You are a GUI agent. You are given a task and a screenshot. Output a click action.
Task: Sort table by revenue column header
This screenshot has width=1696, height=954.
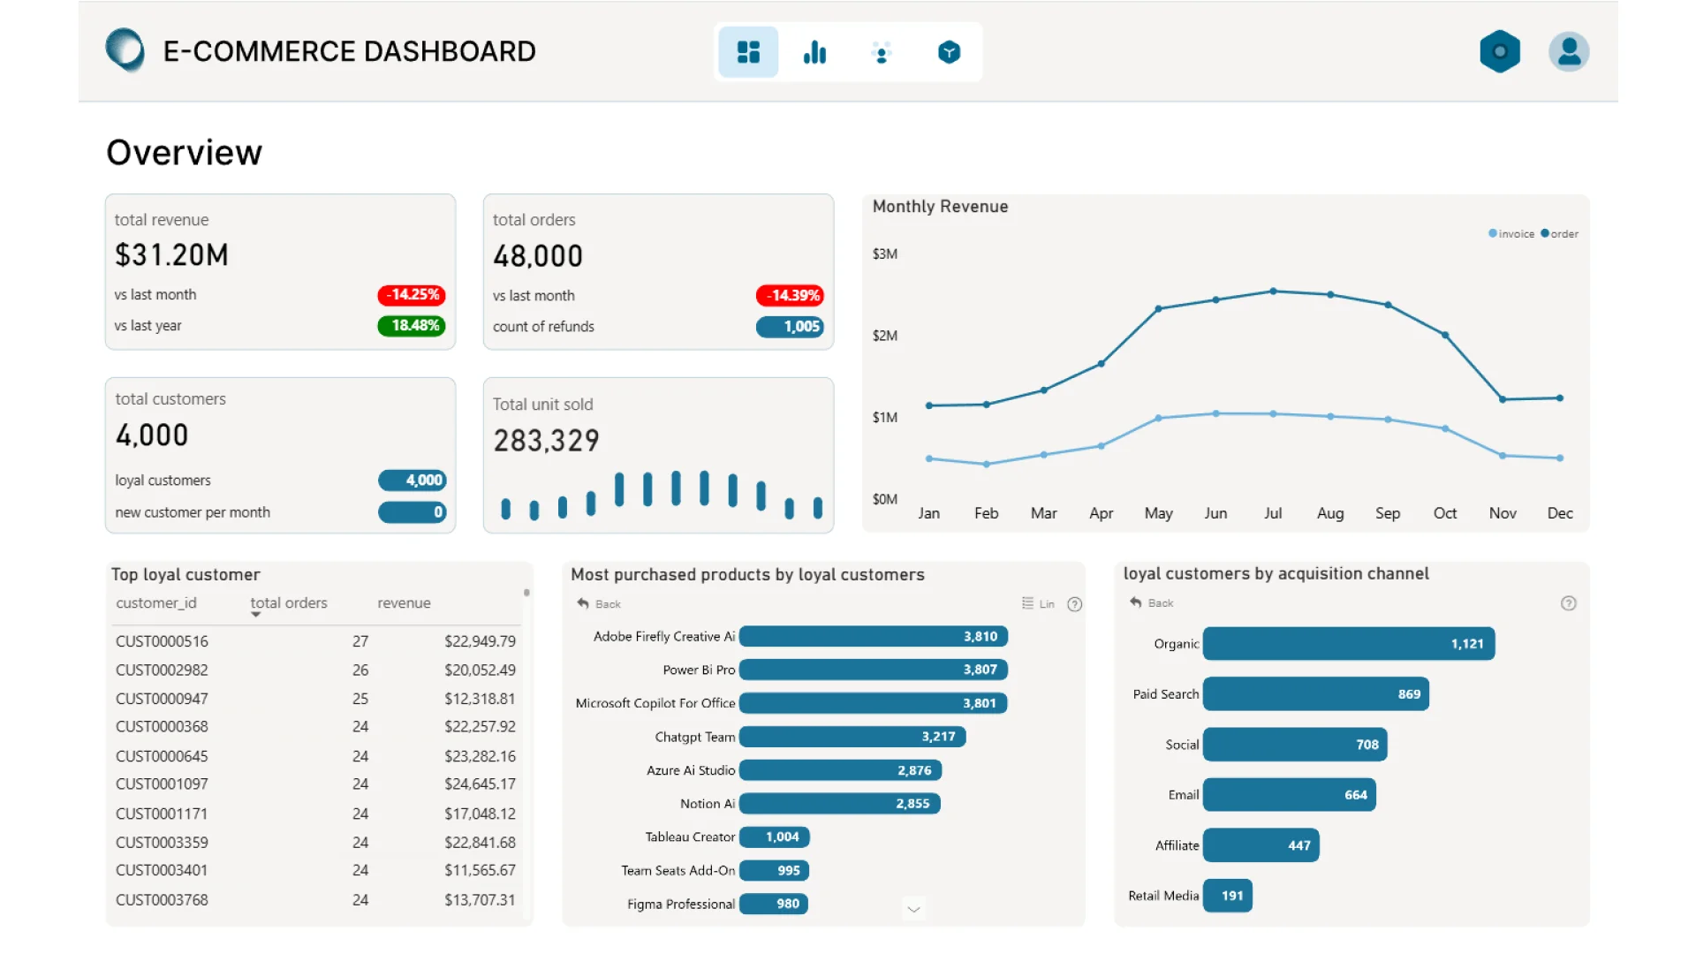coord(404,603)
